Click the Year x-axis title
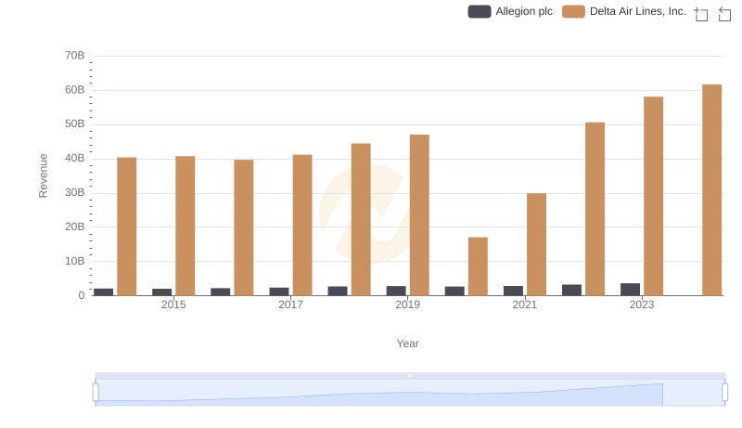The width and height of the screenshot is (742, 428). [408, 344]
